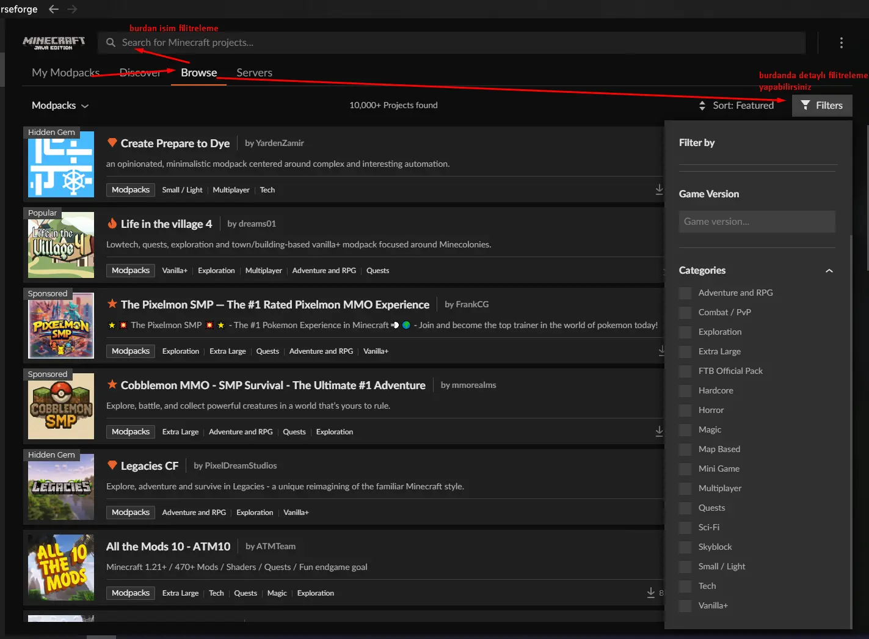Open Life in the village 4 thumbnail
Screen dimensions: 869x639
pyautogui.click(x=61, y=245)
